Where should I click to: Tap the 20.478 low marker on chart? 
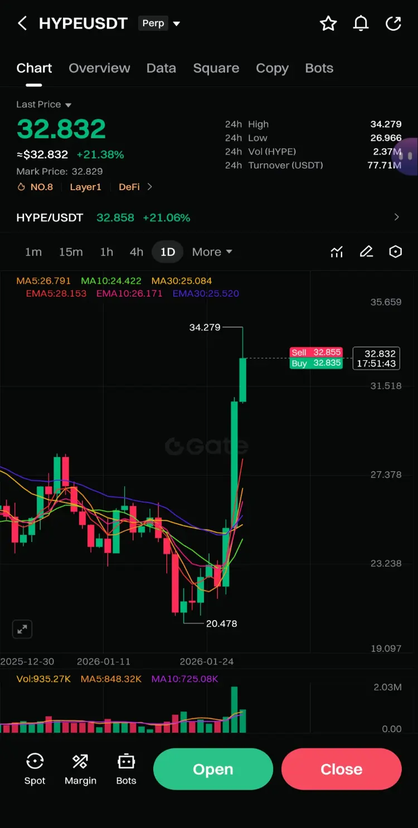(221, 623)
